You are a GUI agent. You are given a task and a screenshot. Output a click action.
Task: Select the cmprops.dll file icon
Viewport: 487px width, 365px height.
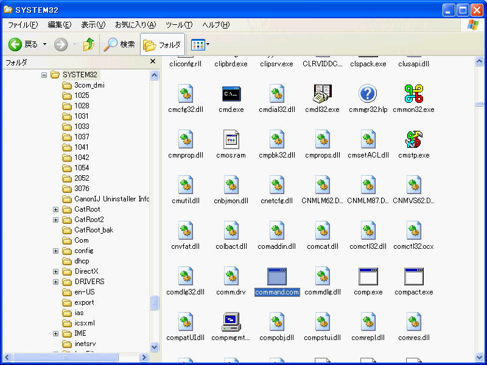click(x=323, y=139)
